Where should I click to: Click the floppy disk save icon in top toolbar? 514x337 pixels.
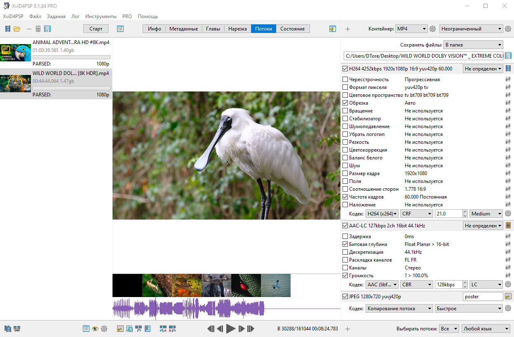(x=47, y=29)
